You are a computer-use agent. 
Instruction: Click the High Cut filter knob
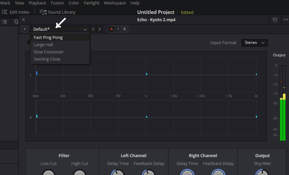[80, 173]
